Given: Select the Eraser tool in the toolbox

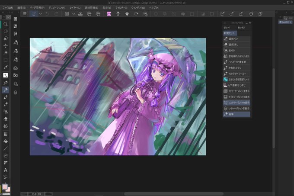Looking at the screenshot, I should tap(6, 119).
